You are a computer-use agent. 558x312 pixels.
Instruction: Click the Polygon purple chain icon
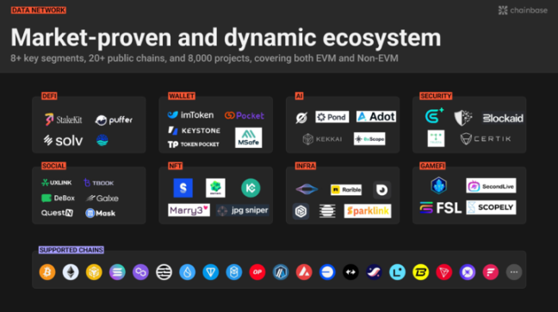click(140, 272)
